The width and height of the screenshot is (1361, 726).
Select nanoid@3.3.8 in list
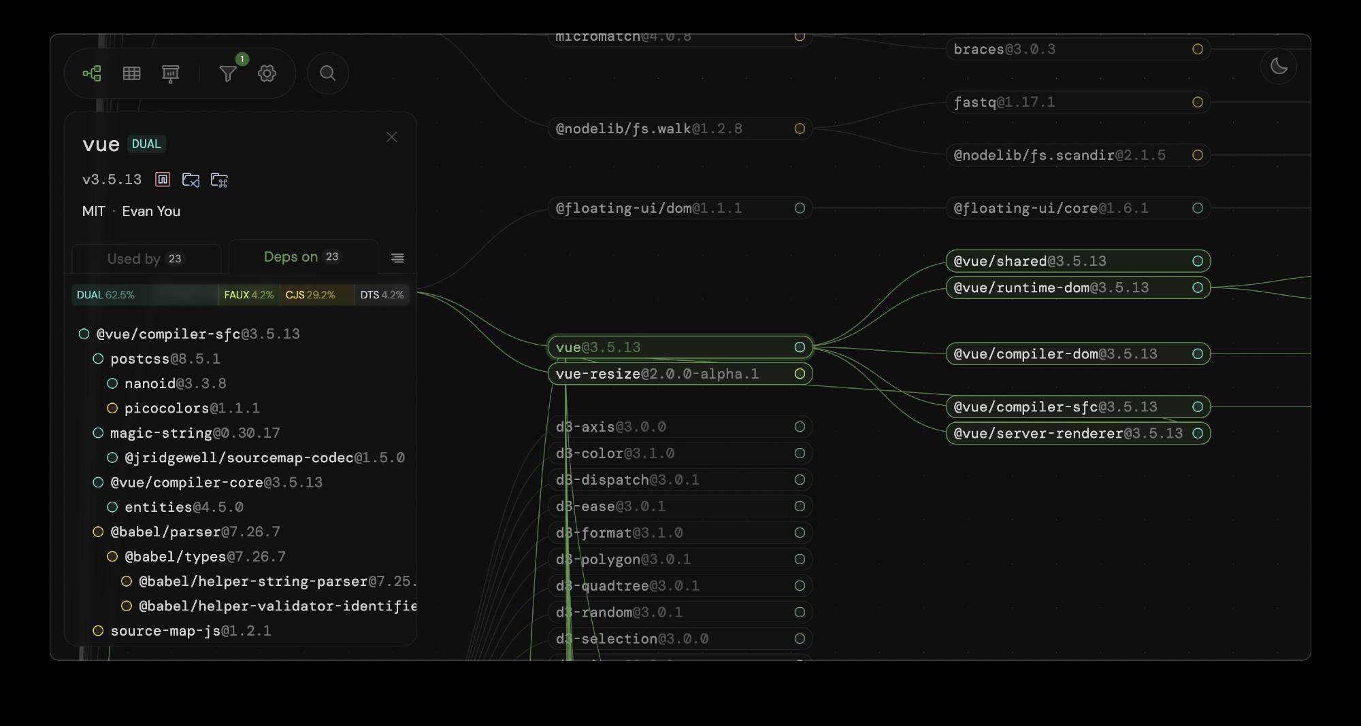(176, 383)
